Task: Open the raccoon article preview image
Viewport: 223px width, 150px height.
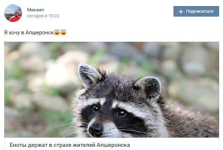Action: (x=111, y=90)
